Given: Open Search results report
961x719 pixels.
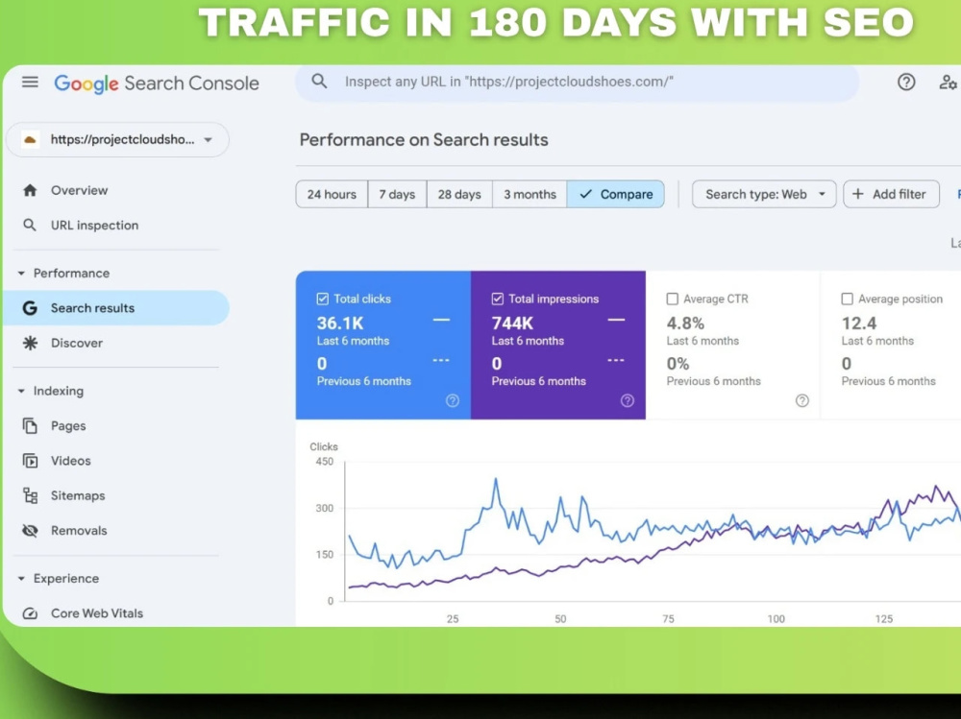Looking at the screenshot, I should point(116,308).
